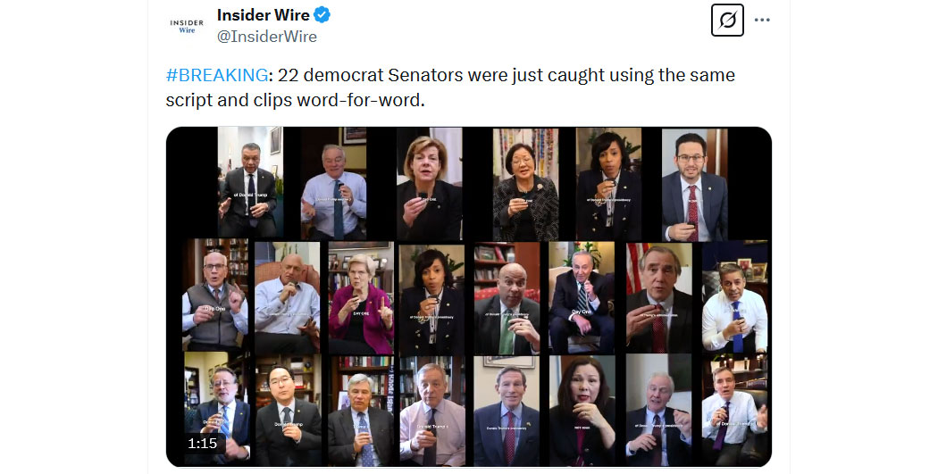Open the Grok explain-post icon
The image size is (938, 474).
727,21
